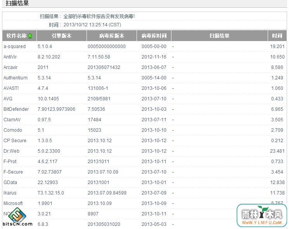Select the Ikarus software name
This screenshot has height=229, width=289.
[x=10, y=193]
